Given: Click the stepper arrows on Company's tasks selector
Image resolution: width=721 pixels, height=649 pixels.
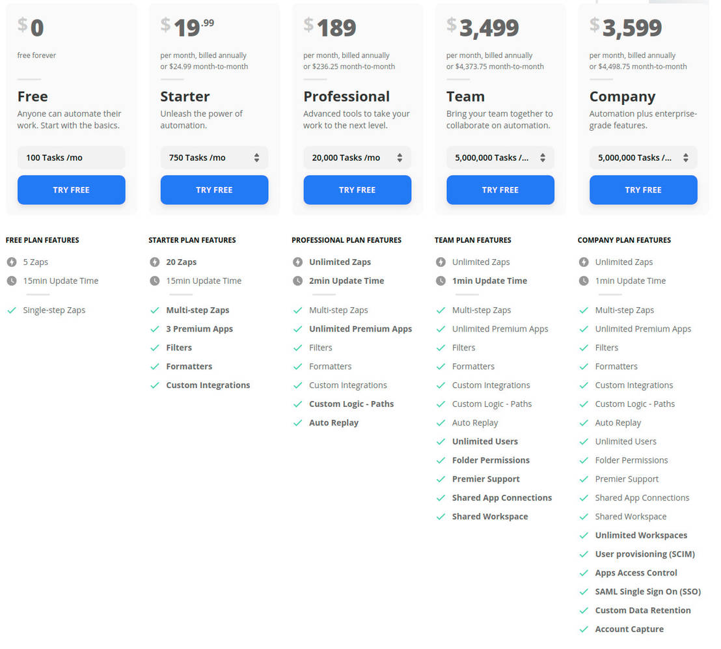Looking at the screenshot, I should (x=685, y=157).
